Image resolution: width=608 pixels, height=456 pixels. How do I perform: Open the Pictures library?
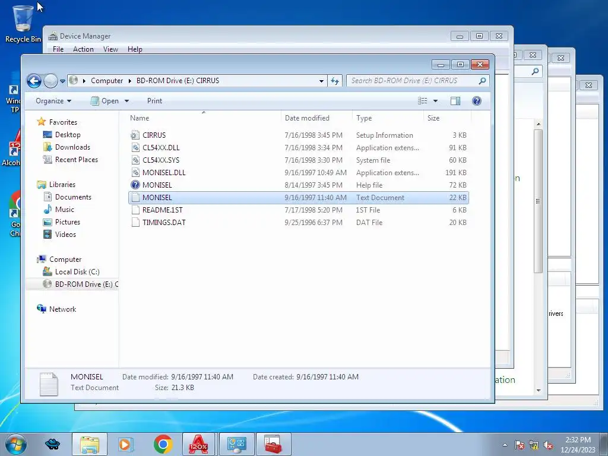click(68, 222)
